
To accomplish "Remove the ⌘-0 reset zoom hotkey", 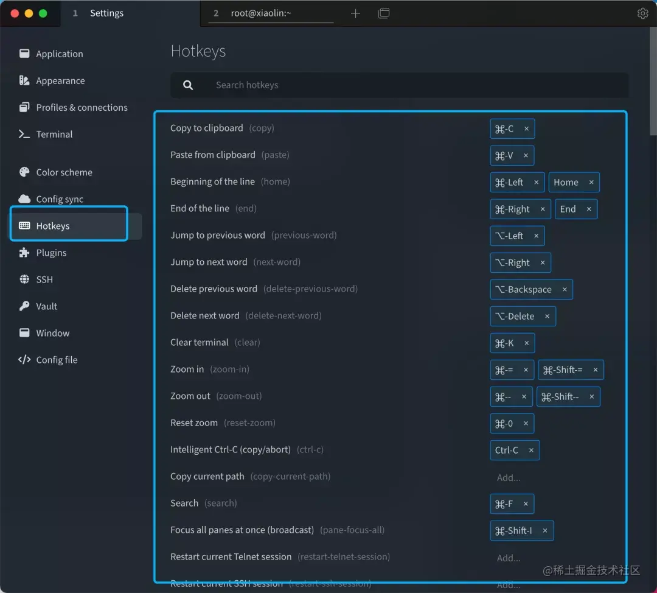I will (x=526, y=424).
